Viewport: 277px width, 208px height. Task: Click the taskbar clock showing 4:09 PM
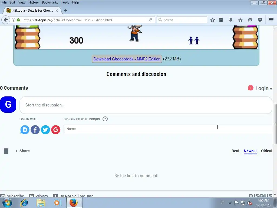point(263,203)
